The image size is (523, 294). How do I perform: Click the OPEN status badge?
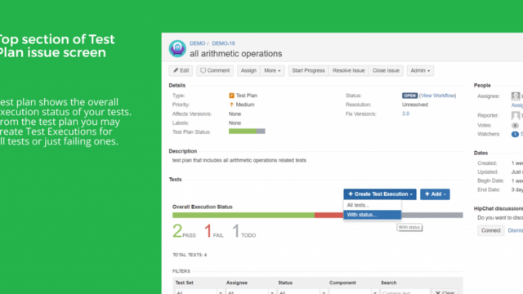pyautogui.click(x=409, y=96)
